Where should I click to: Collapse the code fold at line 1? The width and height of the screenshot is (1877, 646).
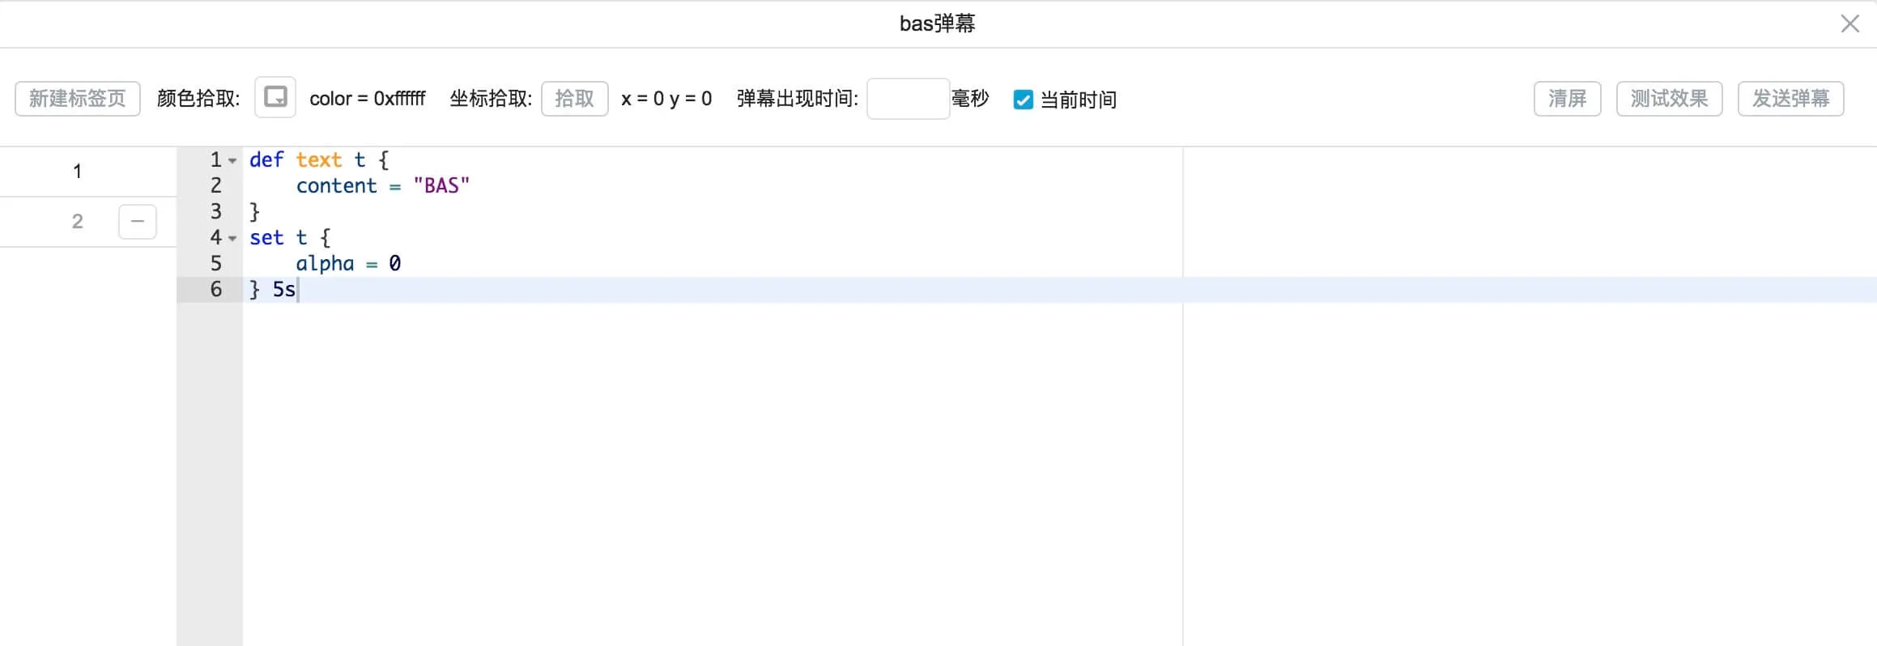(232, 160)
